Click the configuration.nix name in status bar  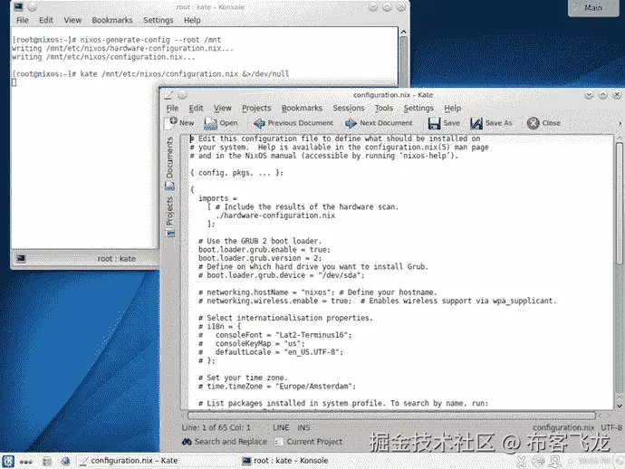coord(563,427)
